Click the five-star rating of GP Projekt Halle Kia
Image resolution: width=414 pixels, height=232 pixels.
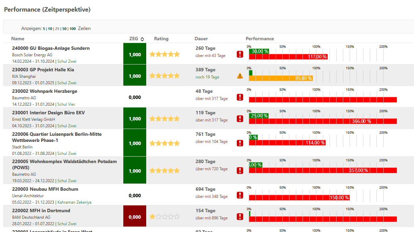pyautogui.click(x=164, y=76)
